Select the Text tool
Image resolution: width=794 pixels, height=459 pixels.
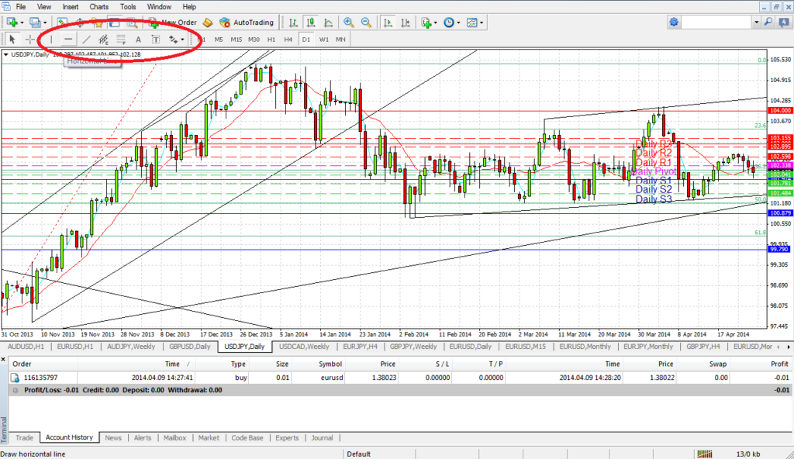[x=138, y=39]
